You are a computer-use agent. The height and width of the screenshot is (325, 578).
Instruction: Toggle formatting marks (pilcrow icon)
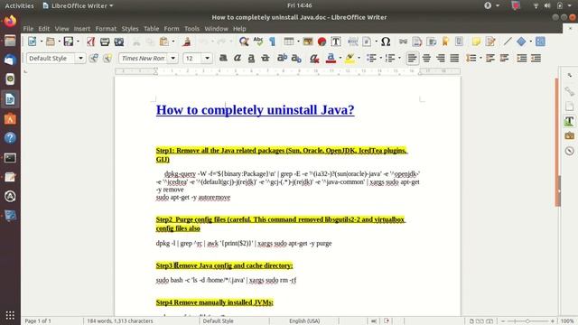[272, 42]
